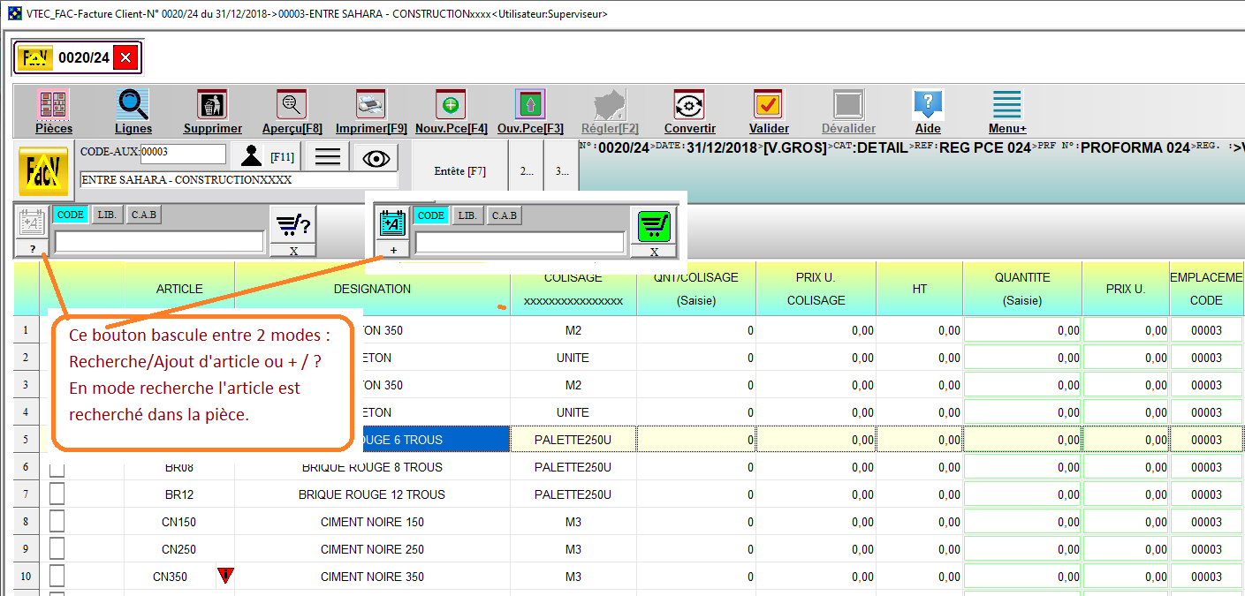
Task: Open the Pièces toolbar icon
Action: 54,105
